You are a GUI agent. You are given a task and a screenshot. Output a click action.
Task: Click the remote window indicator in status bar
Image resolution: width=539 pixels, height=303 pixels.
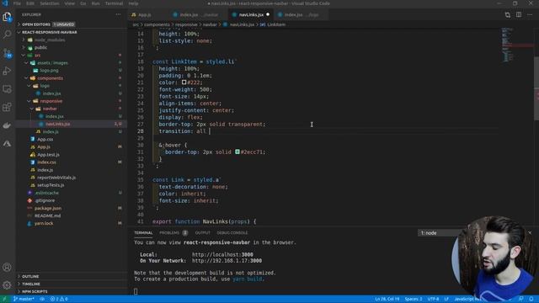[4, 299]
